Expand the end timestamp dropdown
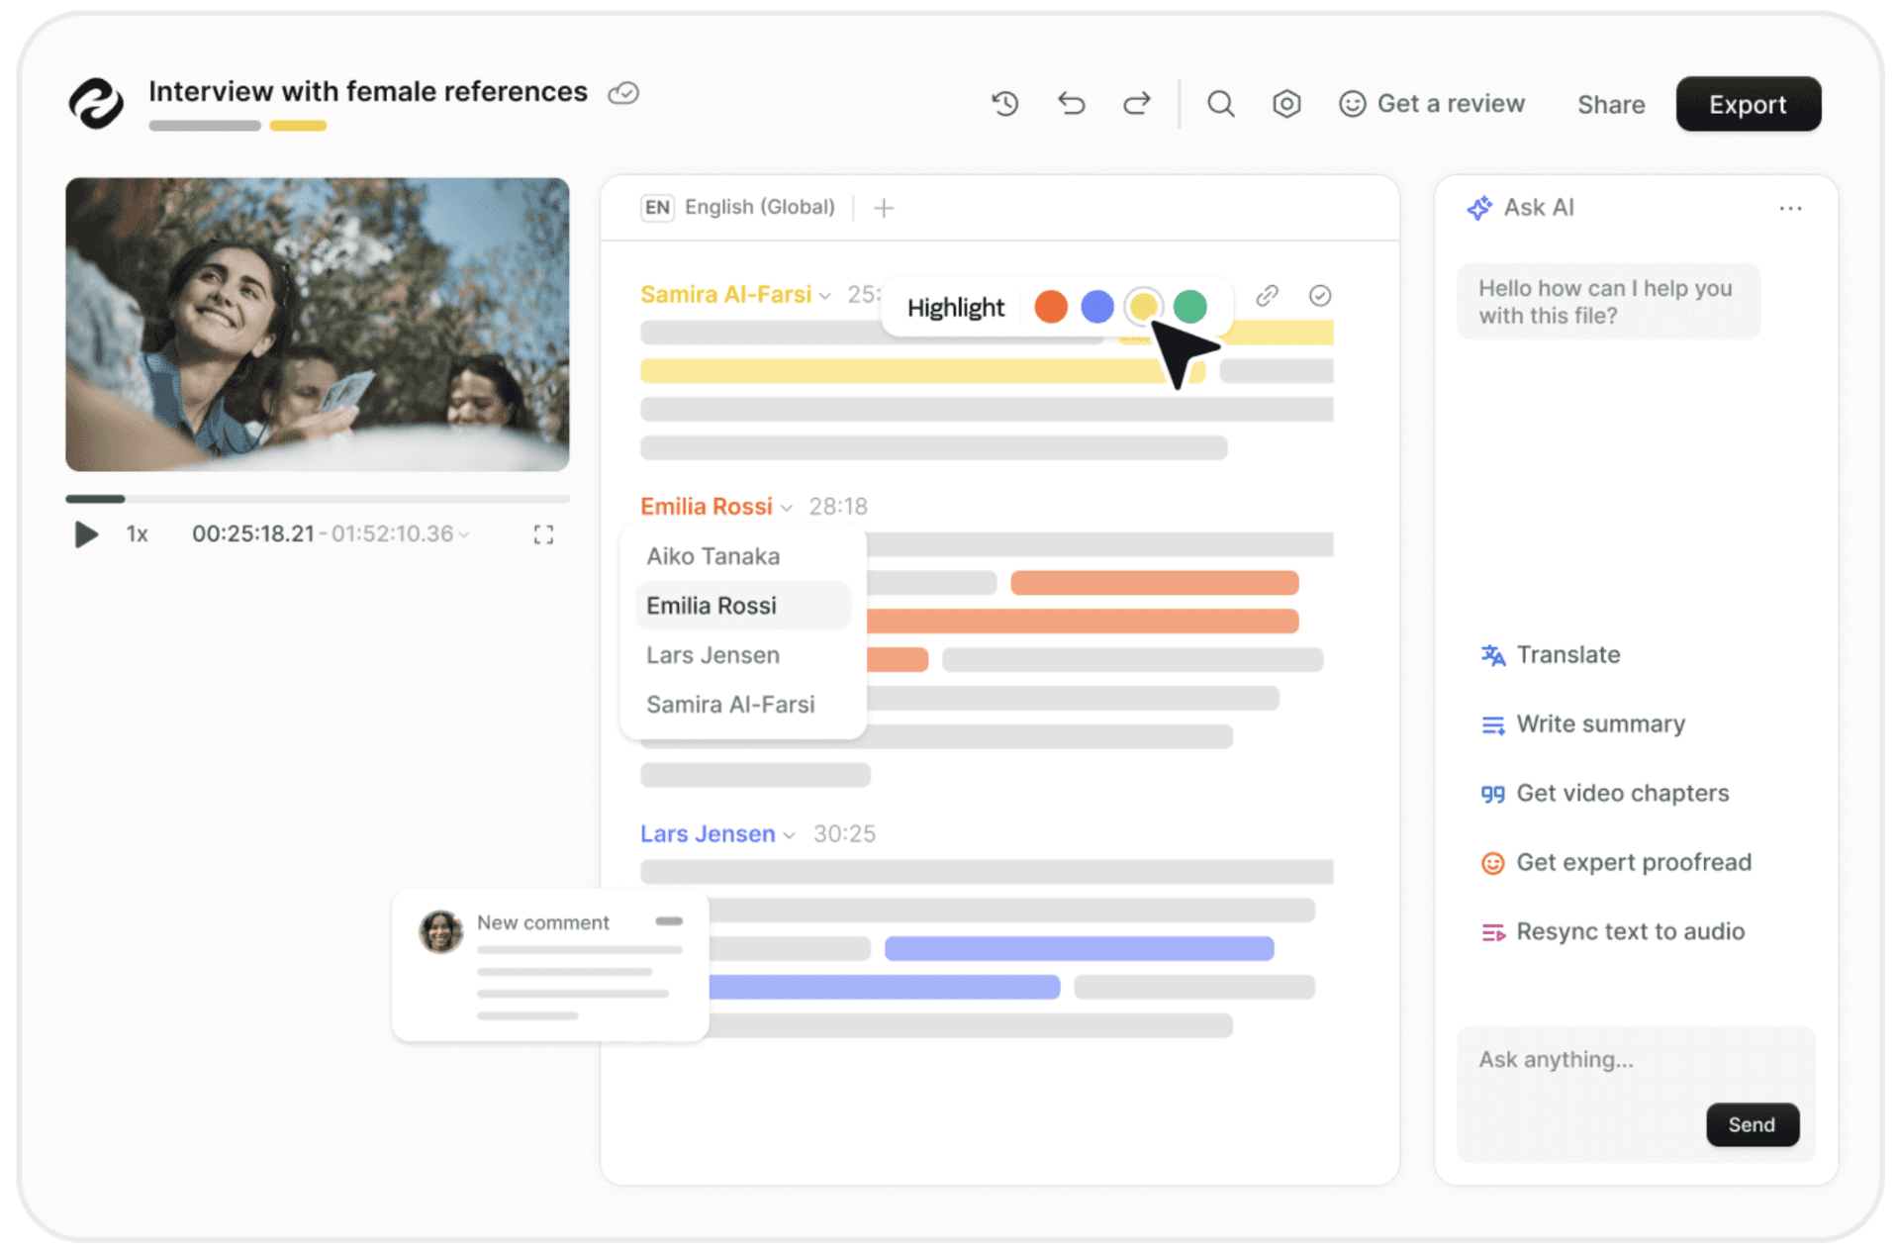This screenshot has height=1253, width=1898. pyautogui.click(x=462, y=533)
